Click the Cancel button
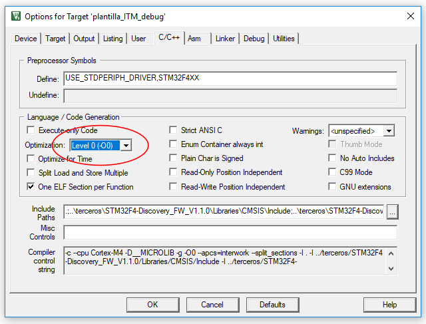 tap(212, 305)
